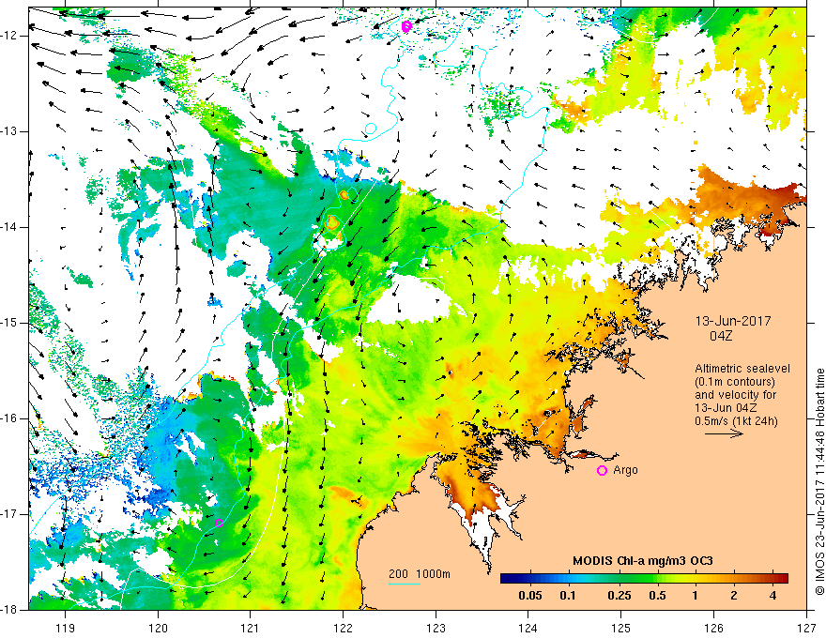Viewport: 826px width, 638px height.
Task: Click the colorbar tick label 0.1
Action: (x=567, y=596)
